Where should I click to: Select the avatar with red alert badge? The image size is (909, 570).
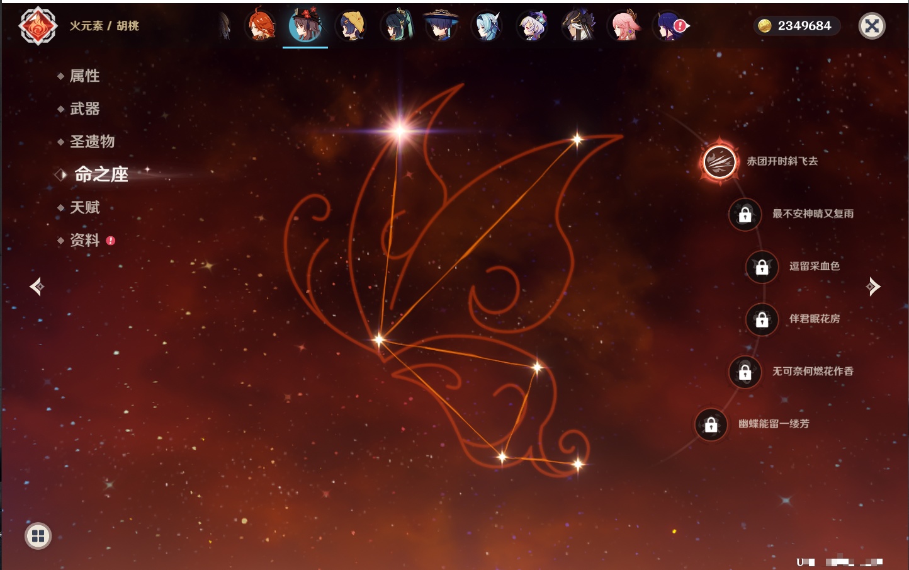pos(670,26)
